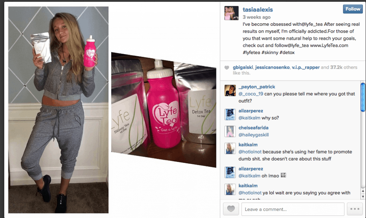This screenshot has height=218, width=366.
Task: Click the scrollbar up arrow in comments
Action: (x=363, y=191)
